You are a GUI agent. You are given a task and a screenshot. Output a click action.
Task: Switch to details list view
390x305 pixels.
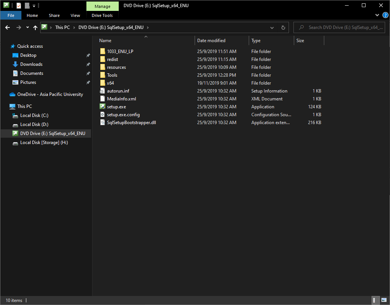[x=375, y=300]
